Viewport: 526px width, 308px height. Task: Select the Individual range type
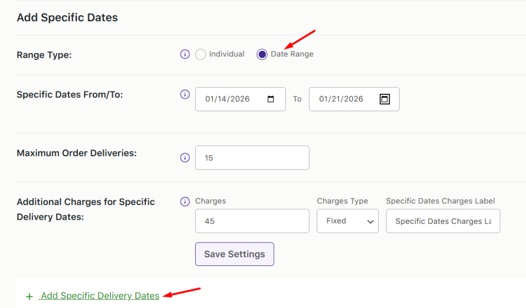pos(200,54)
